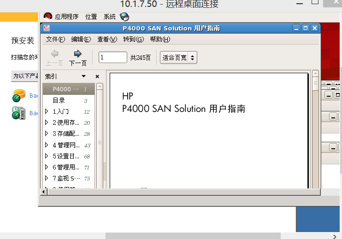The height and width of the screenshot is (239, 342).
Task: Expand the 3存储配 chapter
Action: [x=47, y=134]
